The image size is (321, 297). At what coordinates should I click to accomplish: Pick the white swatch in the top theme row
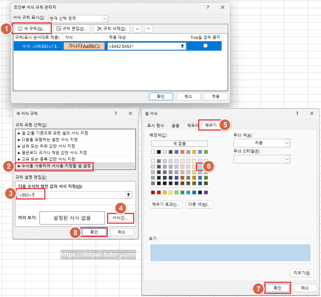coord(153,152)
